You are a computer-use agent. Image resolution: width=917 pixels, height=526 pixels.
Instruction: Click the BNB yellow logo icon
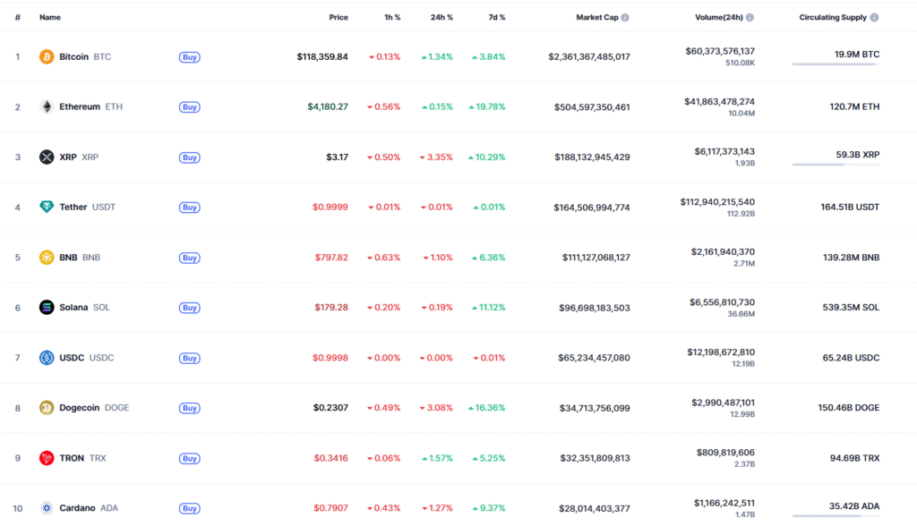(47, 257)
